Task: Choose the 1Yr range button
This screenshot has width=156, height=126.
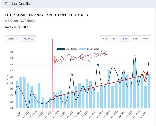Action: [115, 39]
